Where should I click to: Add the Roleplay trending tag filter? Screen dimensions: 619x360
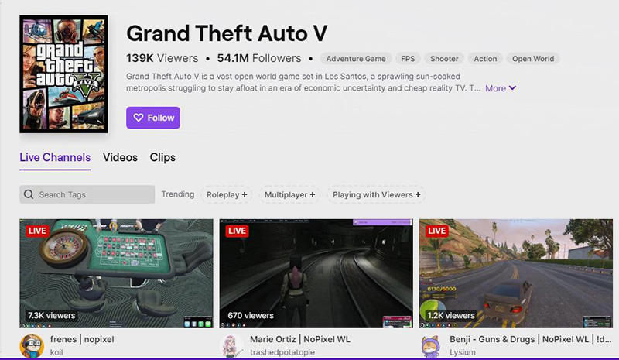click(x=227, y=194)
